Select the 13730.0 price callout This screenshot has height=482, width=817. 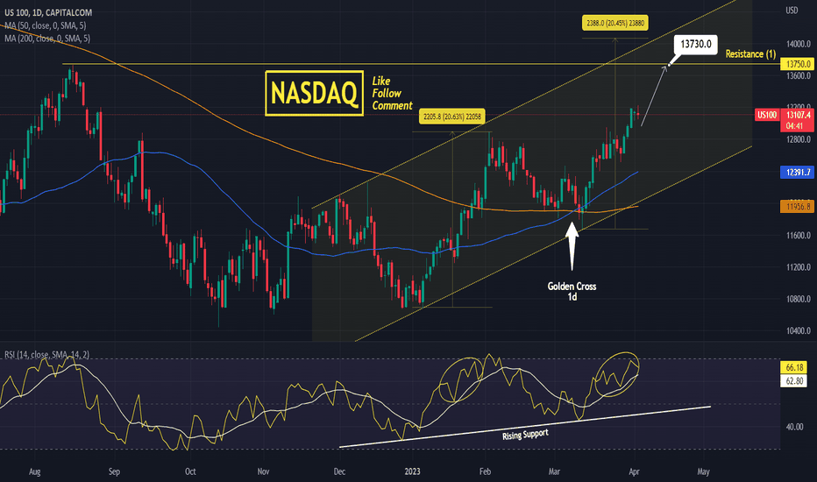point(696,45)
